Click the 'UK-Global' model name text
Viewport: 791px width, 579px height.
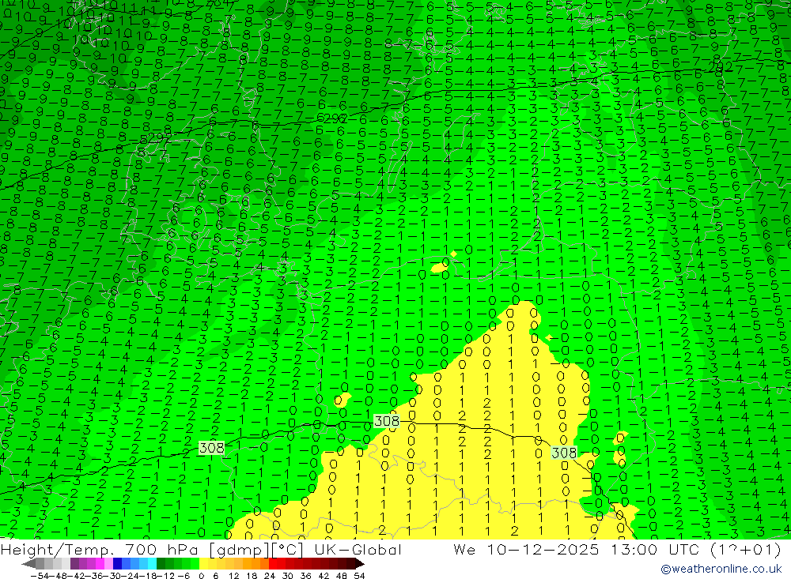358,549
